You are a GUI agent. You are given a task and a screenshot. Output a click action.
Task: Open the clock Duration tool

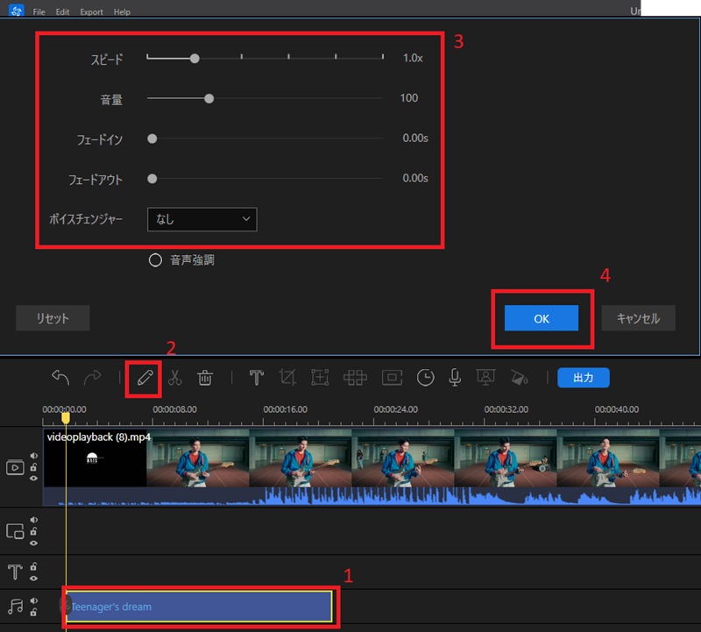425,378
